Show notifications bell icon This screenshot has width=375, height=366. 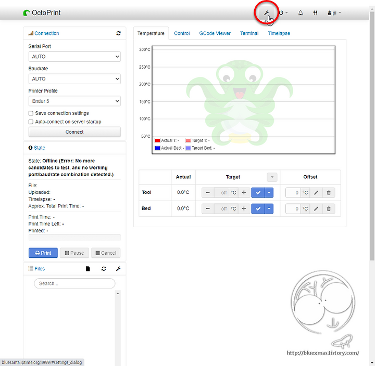[301, 13]
